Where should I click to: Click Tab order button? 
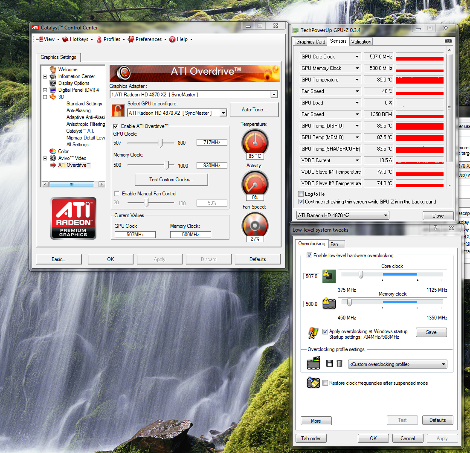(311, 438)
